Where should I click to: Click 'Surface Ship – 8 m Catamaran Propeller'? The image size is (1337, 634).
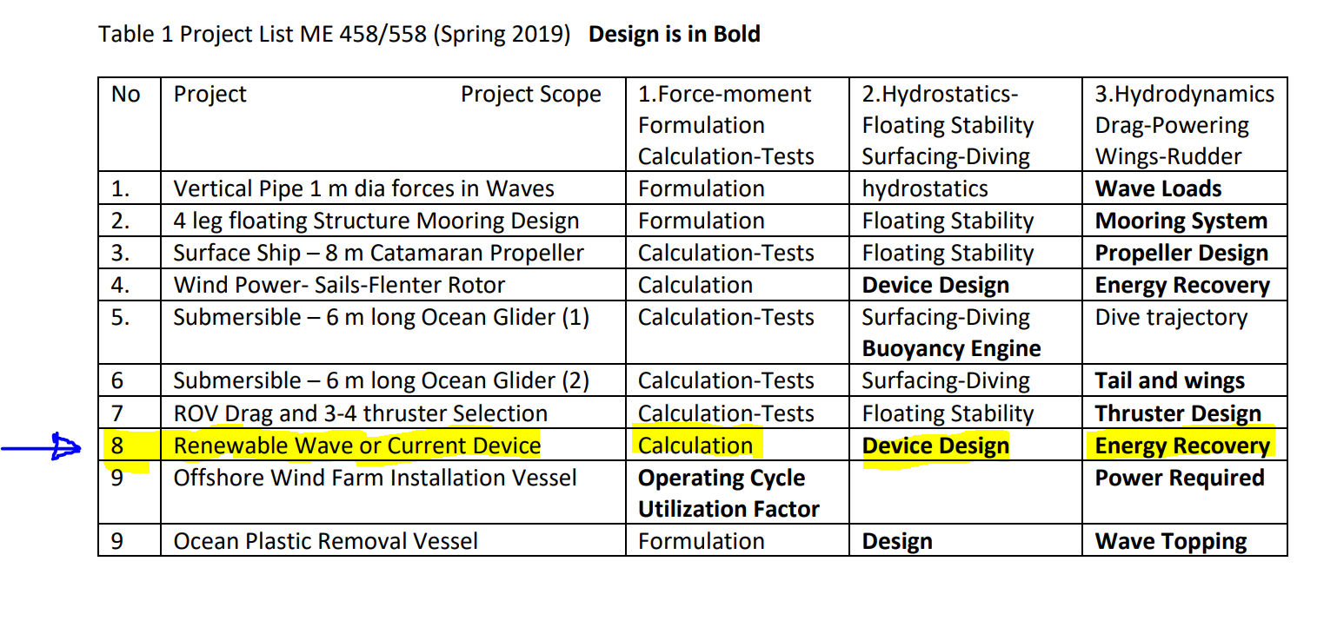tap(378, 253)
